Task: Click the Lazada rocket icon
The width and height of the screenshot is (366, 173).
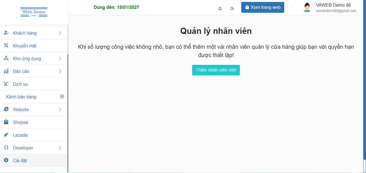Action: click(x=6, y=135)
